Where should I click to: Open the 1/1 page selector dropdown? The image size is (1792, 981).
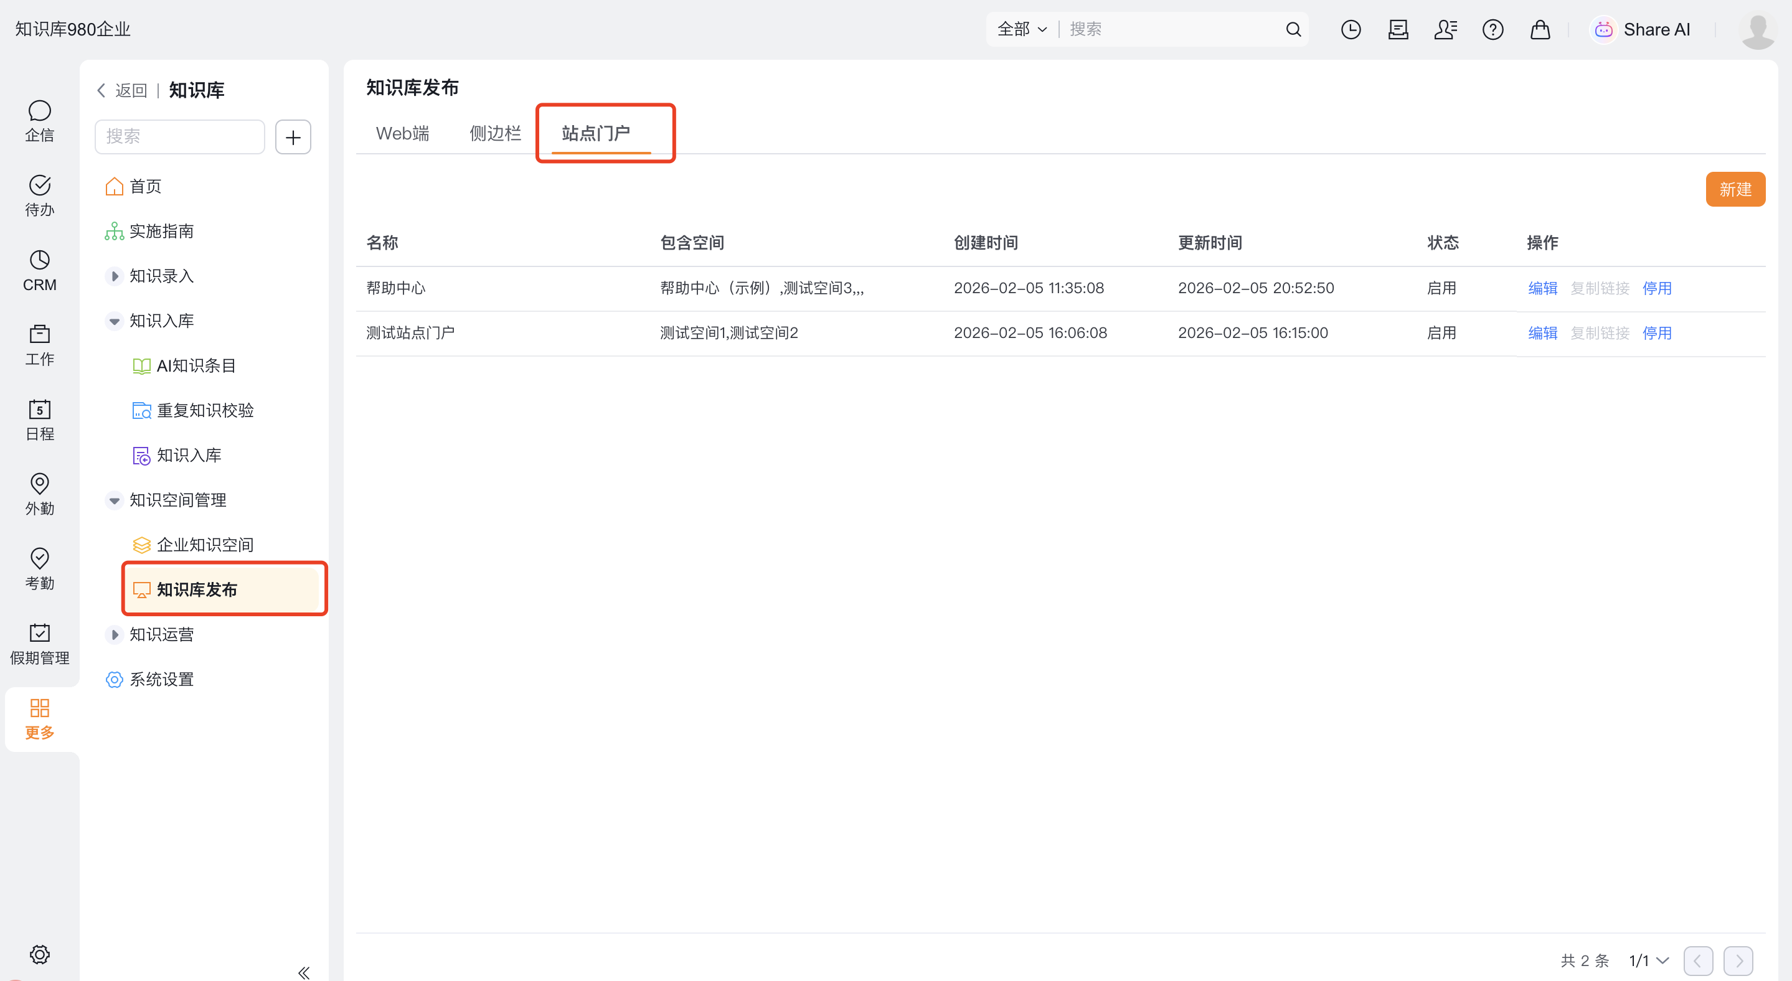pyautogui.click(x=1648, y=960)
